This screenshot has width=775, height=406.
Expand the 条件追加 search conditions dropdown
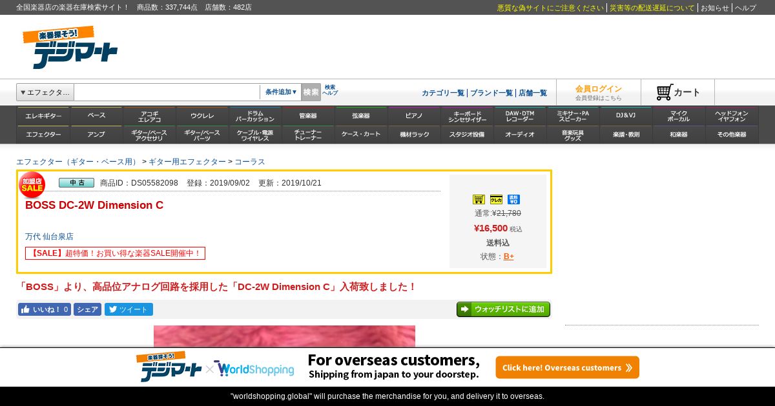pyautogui.click(x=281, y=92)
